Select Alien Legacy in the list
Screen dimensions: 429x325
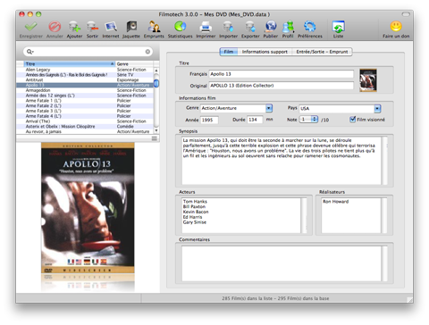tap(85, 70)
